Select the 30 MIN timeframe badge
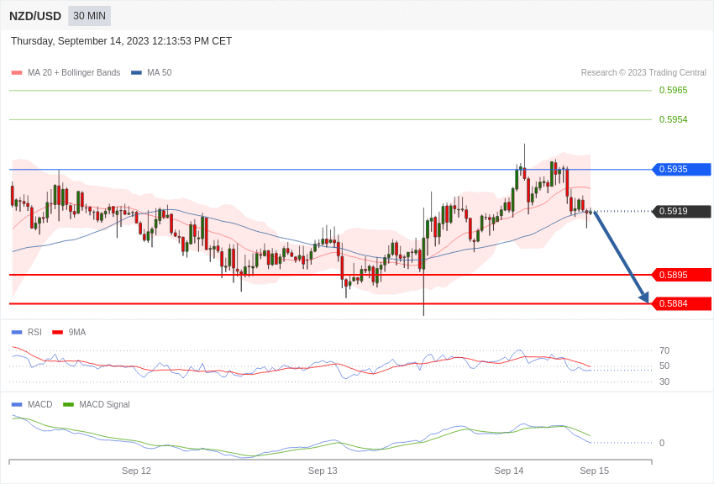Image resolution: width=714 pixels, height=484 pixels. coord(89,16)
